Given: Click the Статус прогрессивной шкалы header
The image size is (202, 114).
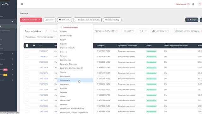Looking at the screenshot, I should (176, 46).
